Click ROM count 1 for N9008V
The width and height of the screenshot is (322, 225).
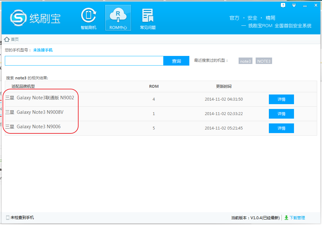(154, 114)
